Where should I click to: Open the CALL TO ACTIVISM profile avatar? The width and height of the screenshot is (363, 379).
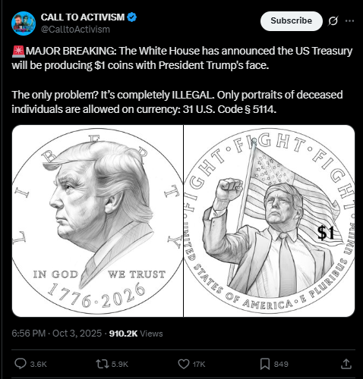pyautogui.click(x=24, y=23)
